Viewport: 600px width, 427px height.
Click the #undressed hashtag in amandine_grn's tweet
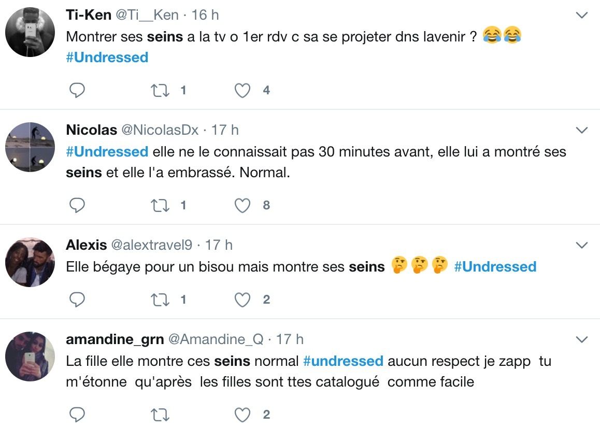point(343,361)
